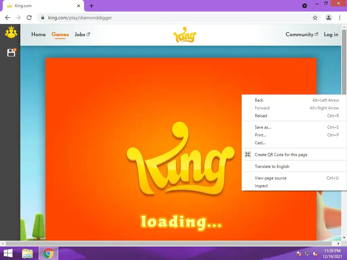Reload page using toolbar refresh icon
The width and height of the screenshot is (347, 260).
[x=29, y=18]
